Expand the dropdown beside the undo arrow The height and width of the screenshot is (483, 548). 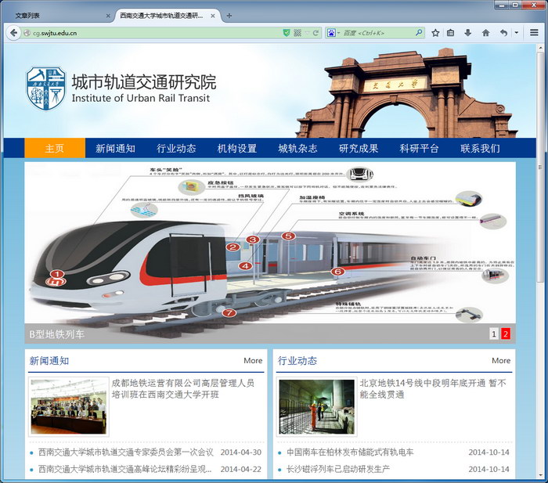516,33
